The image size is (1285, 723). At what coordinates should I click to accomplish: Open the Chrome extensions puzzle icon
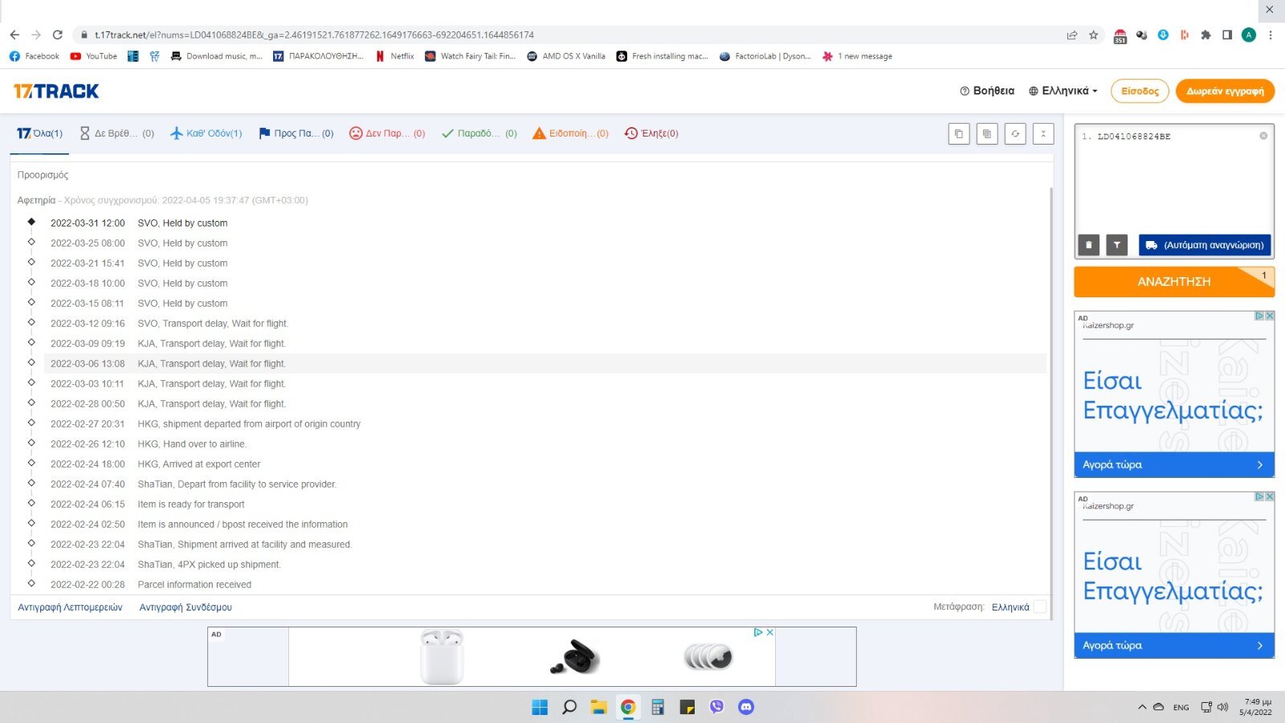[x=1205, y=35]
